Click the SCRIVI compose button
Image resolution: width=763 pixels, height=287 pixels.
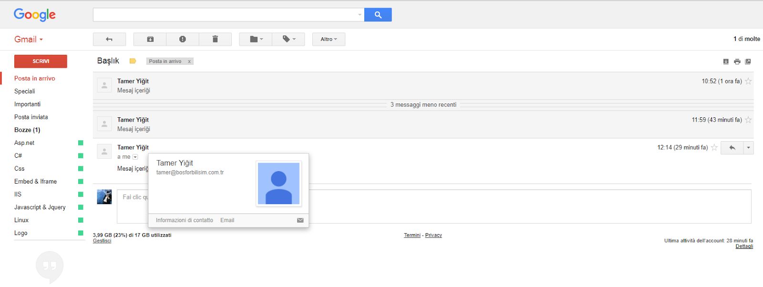[x=41, y=61]
